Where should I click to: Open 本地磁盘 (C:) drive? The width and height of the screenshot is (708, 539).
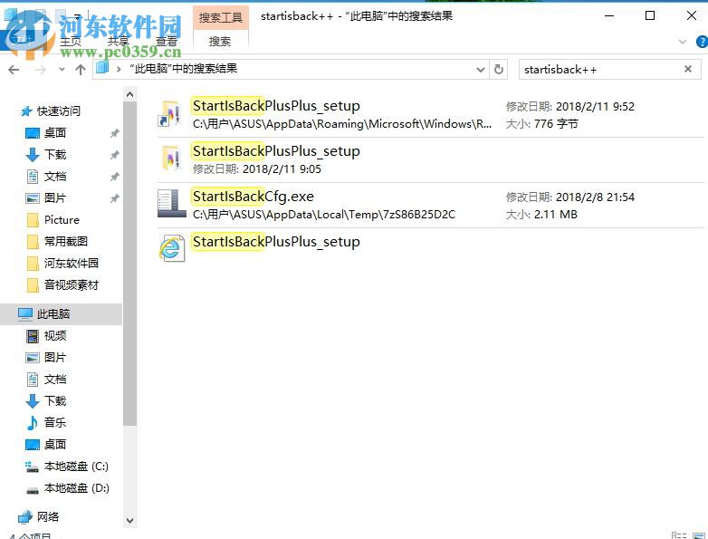click(76, 467)
